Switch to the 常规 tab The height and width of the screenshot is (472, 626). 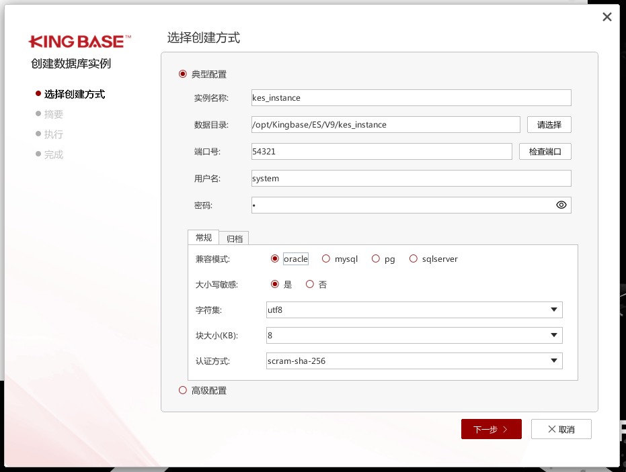tap(204, 238)
